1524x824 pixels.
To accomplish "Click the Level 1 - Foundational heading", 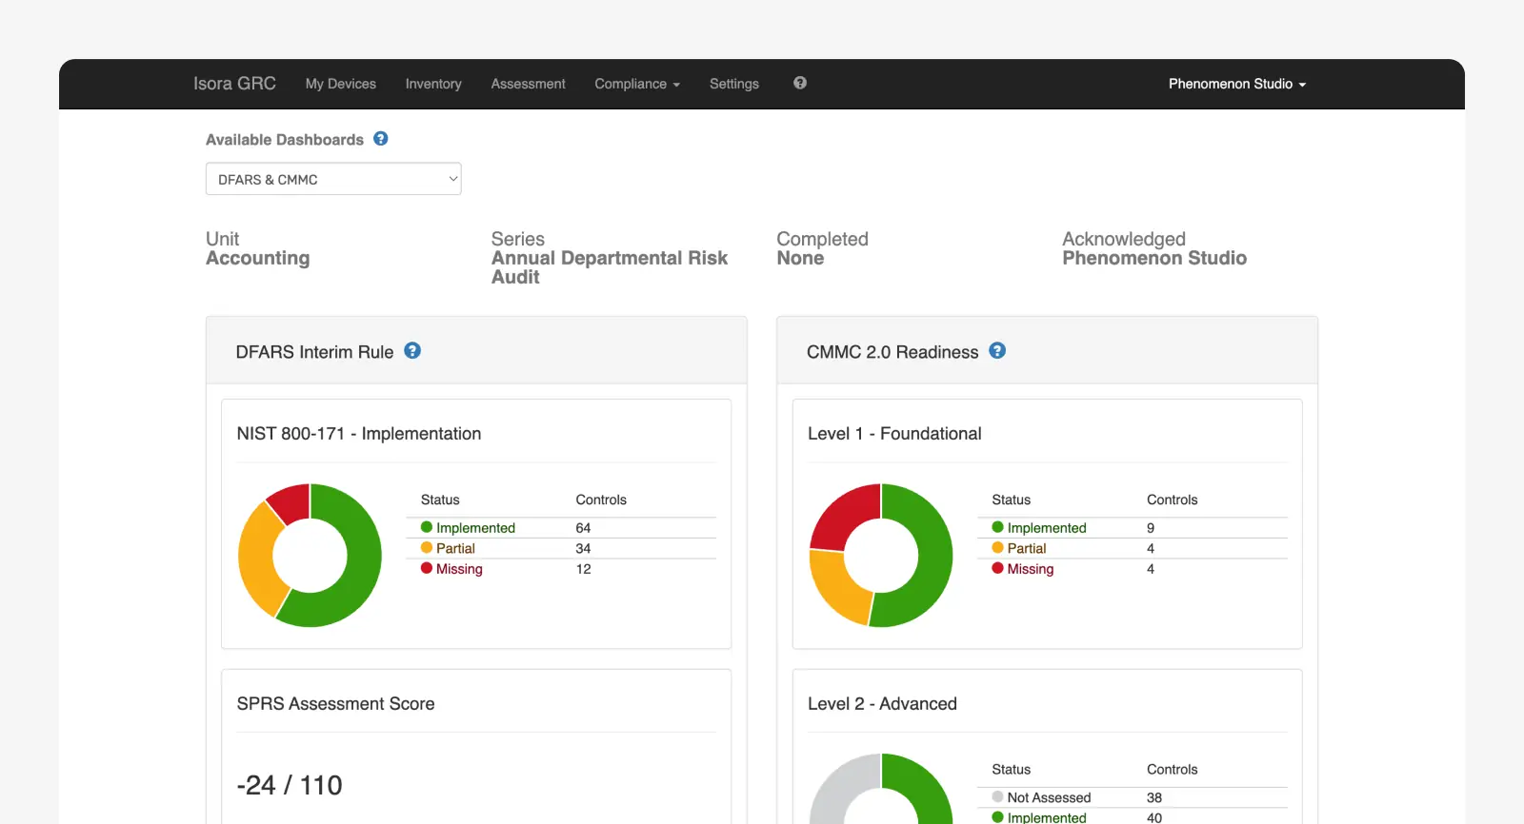I will click(894, 434).
